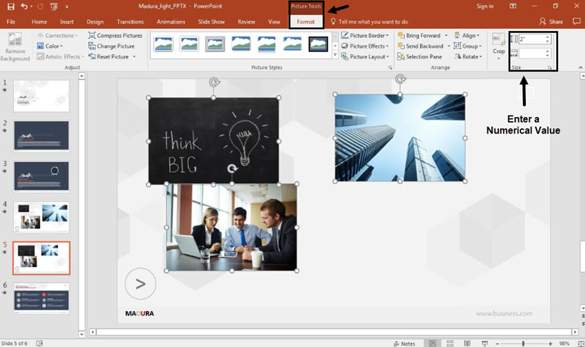
Task: Save the presentation via Quick Access toolbar
Action: click(11, 6)
